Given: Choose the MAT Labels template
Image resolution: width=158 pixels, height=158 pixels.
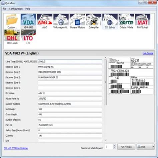Looking at the screenshot, I should click(143, 21).
